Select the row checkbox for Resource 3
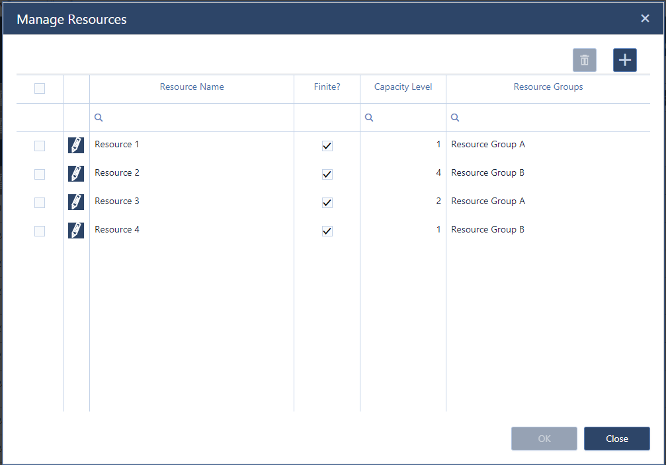This screenshot has width=666, height=465. coord(39,202)
